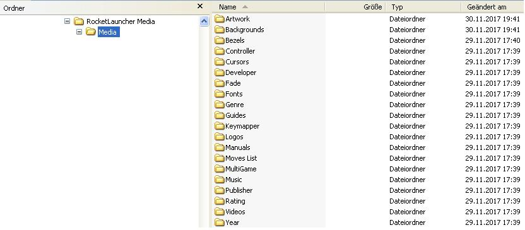This screenshot has height=230, width=525.
Task: Close the Ordner folder pane
Action: (x=200, y=6)
